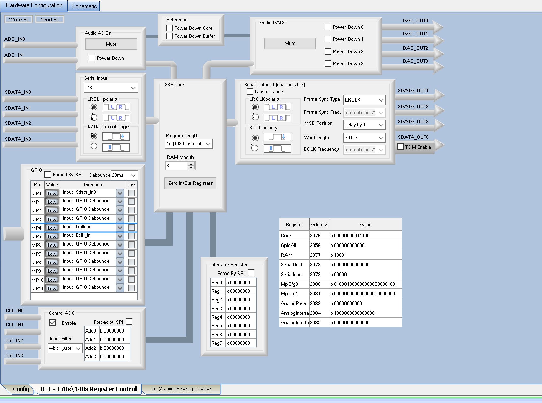Screen dimensions: 542x403
Task: Enable Power Down Core in Reference
Action: pos(169,28)
